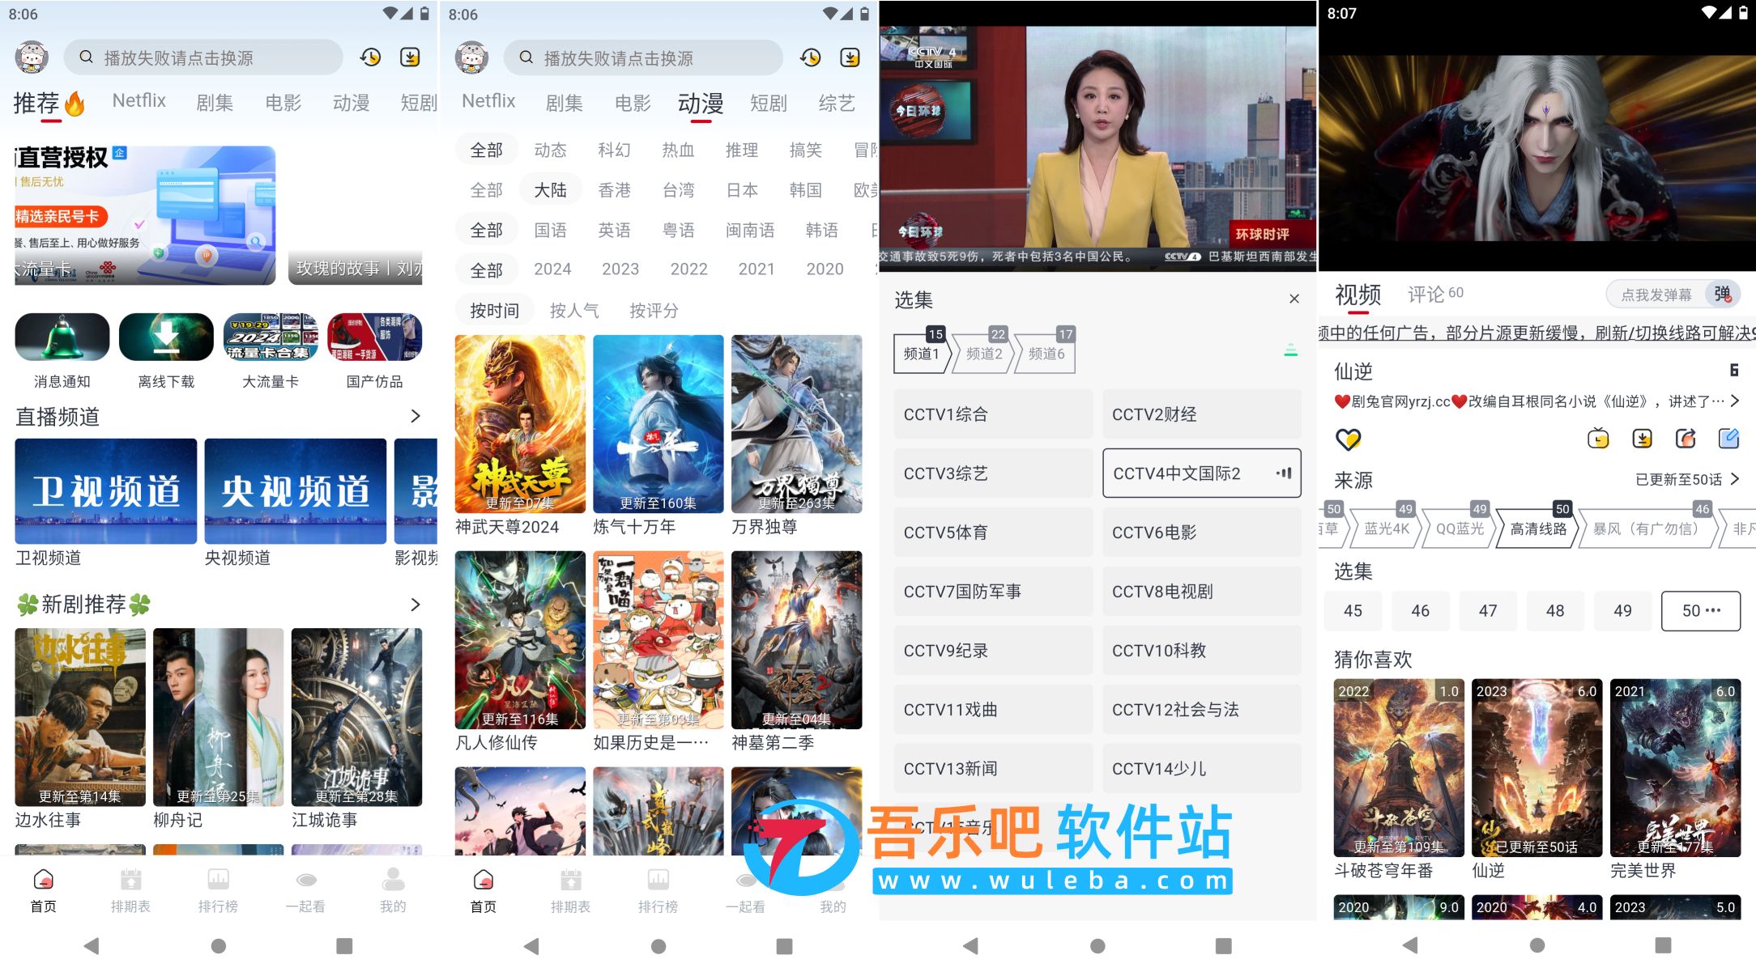
Task: Tap 首页 in the 动漫 screen's bottom bar
Action: (x=483, y=891)
